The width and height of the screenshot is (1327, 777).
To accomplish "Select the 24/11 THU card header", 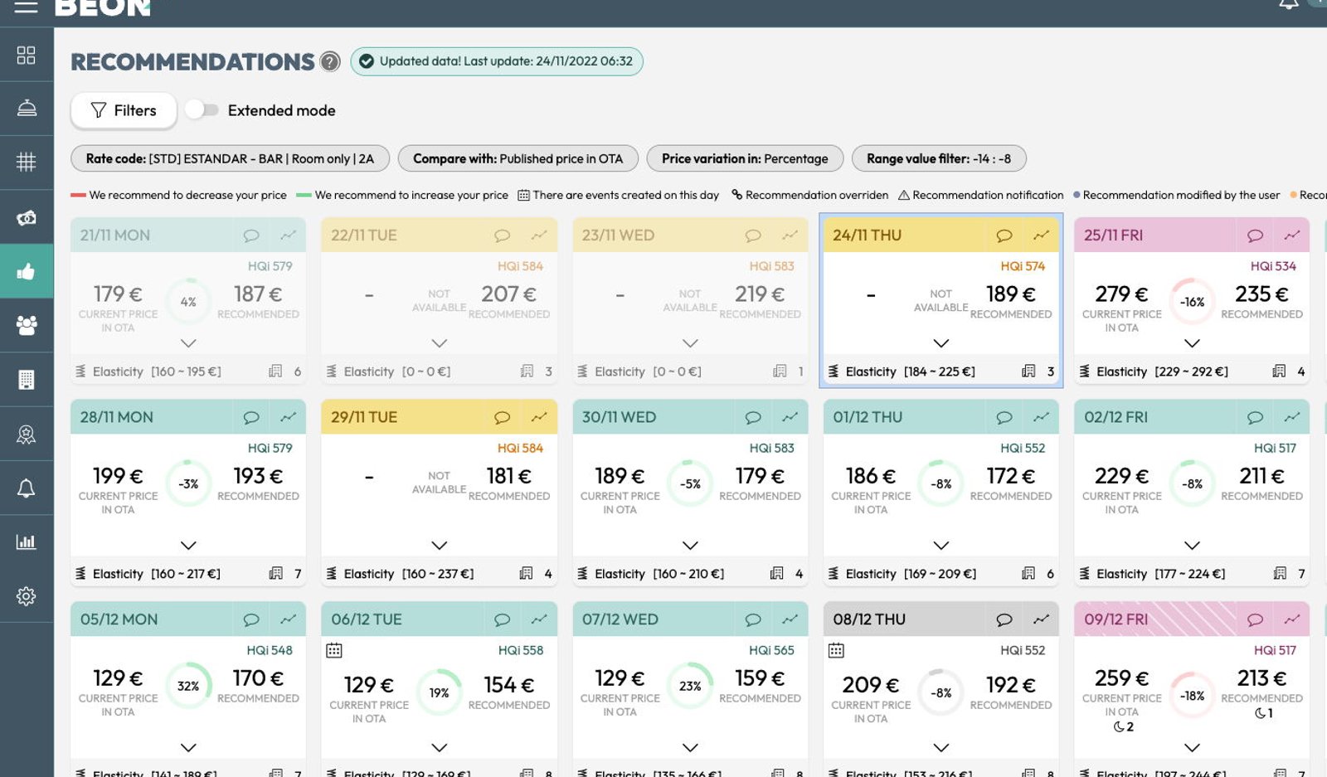I will coord(941,236).
